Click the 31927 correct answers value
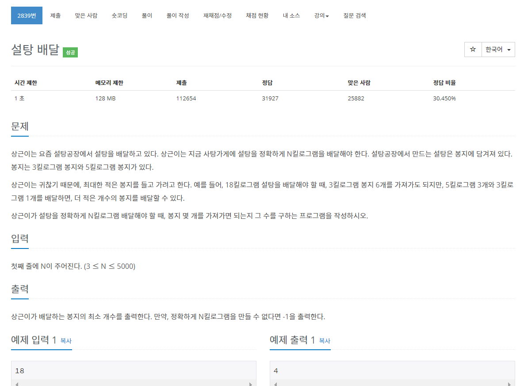This screenshot has width=524, height=386. coord(270,98)
